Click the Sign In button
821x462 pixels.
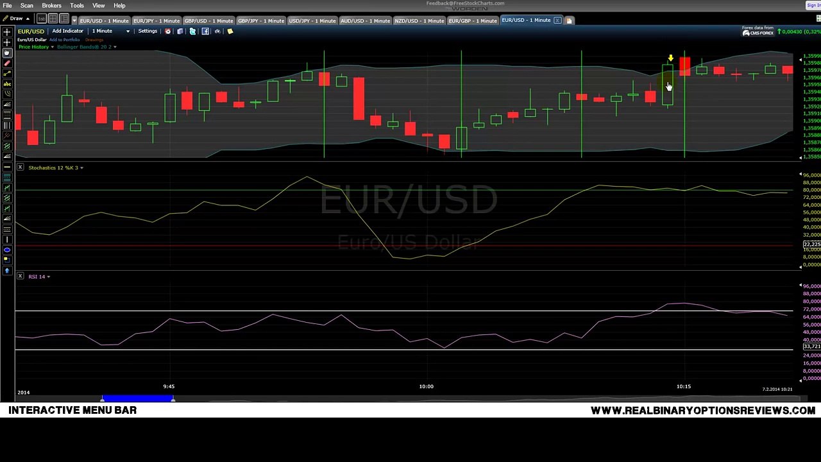pyautogui.click(x=813, y=5)
